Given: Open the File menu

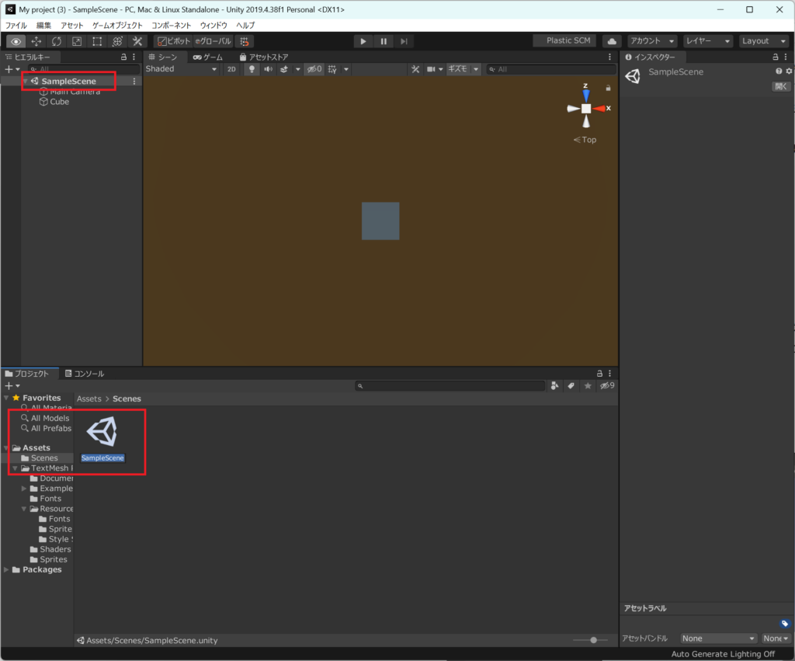Looking at the screenshot, I should click(16, 26).
